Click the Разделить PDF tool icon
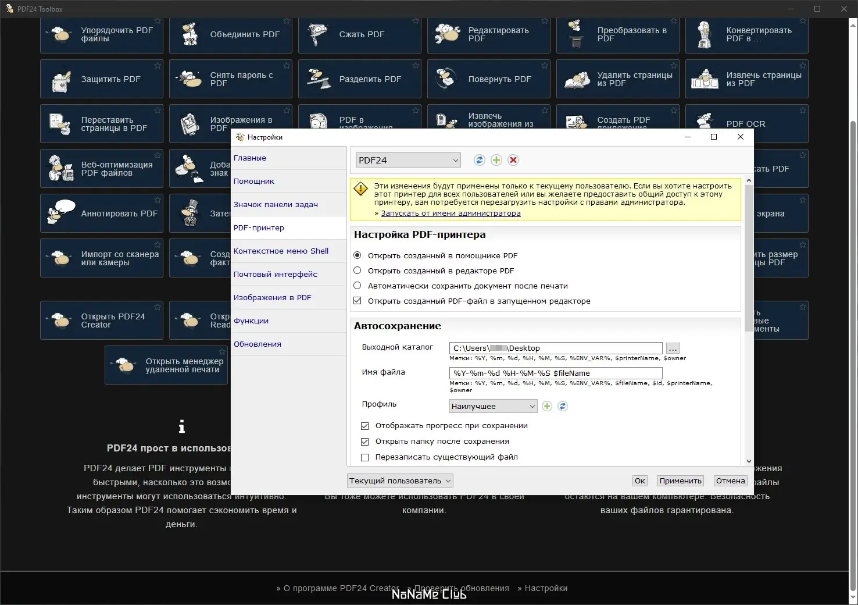 pyautogui.click(x=319, y=79)
